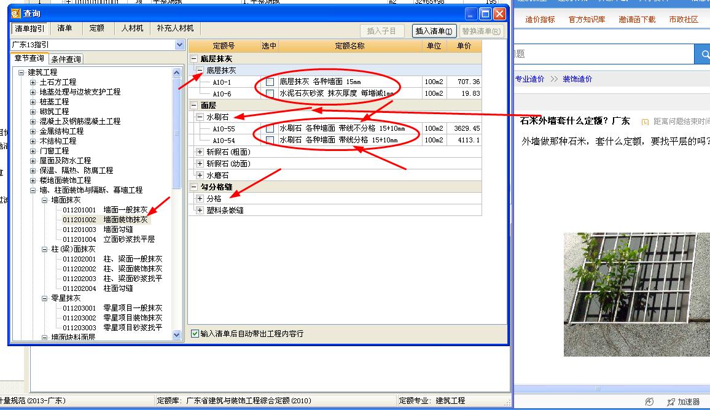Image resolution: width=710 pixels, height=410 pixels.
Task: Click the 加速器 rocket icon in status bar
Action: click(x=671, y=402)
